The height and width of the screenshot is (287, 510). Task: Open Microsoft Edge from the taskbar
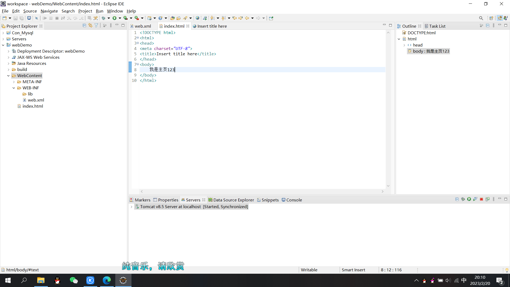[107, 280]
